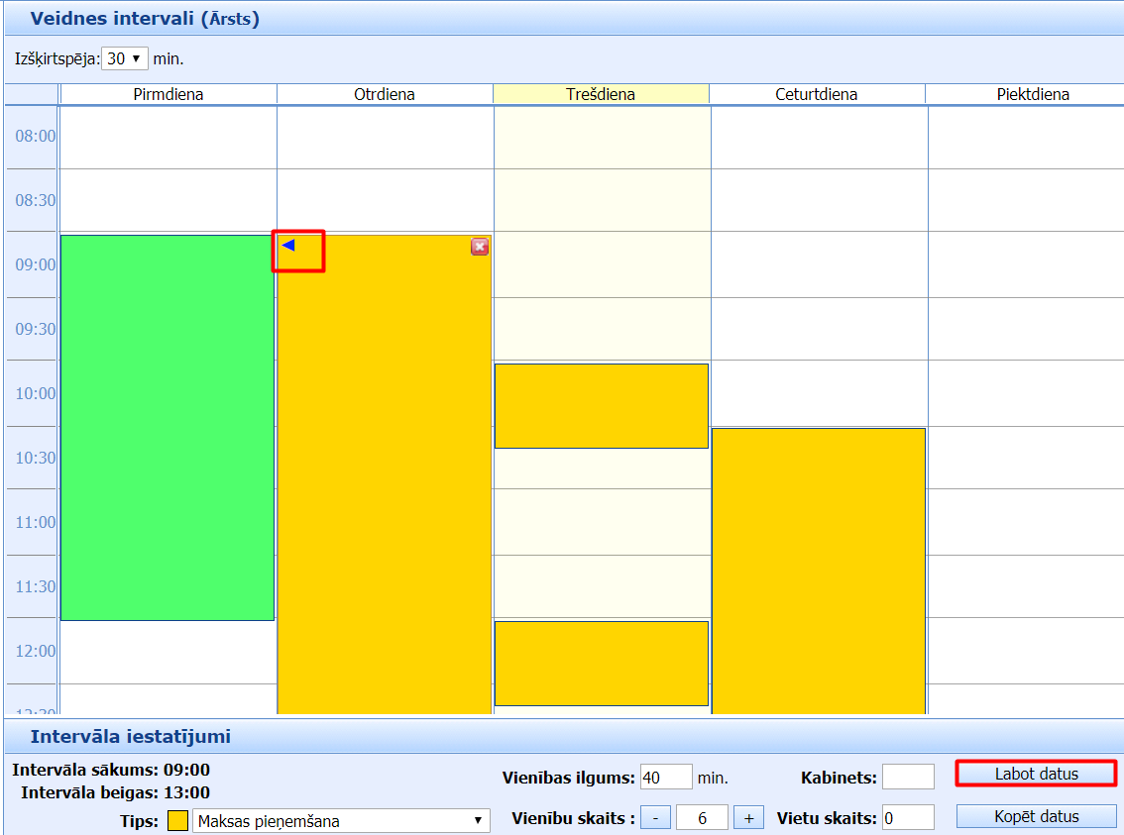This screenshot has height=835, width=1124.
Task: Click the Trešdiena column header
Action: point(601,95)
